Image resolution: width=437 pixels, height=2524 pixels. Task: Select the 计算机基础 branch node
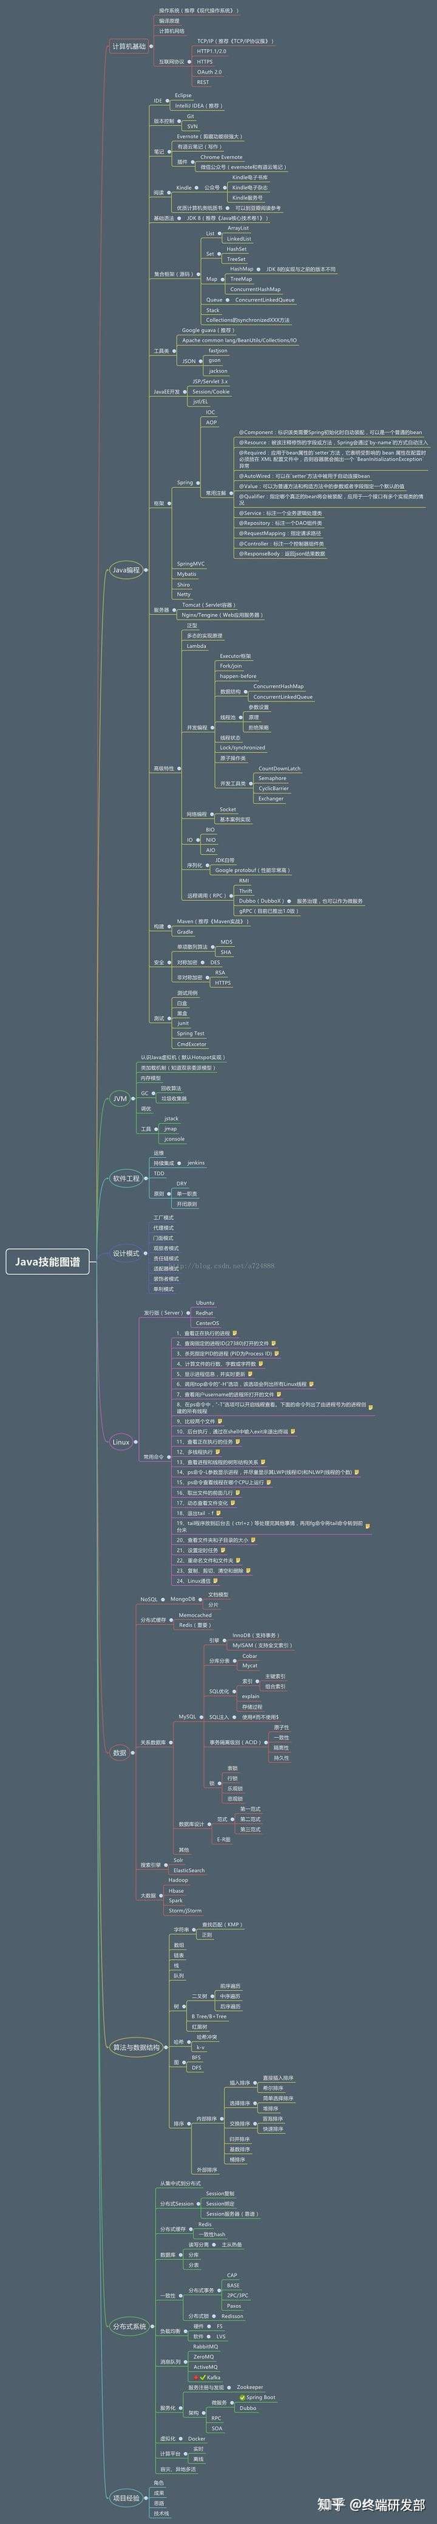pos(128,46)
